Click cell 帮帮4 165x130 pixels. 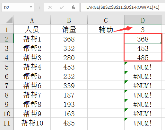(32, 66)
